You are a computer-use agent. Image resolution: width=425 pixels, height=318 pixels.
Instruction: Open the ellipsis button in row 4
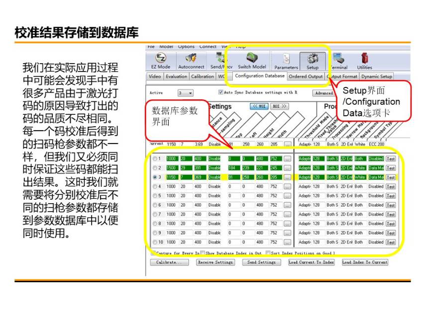point(287,187)
